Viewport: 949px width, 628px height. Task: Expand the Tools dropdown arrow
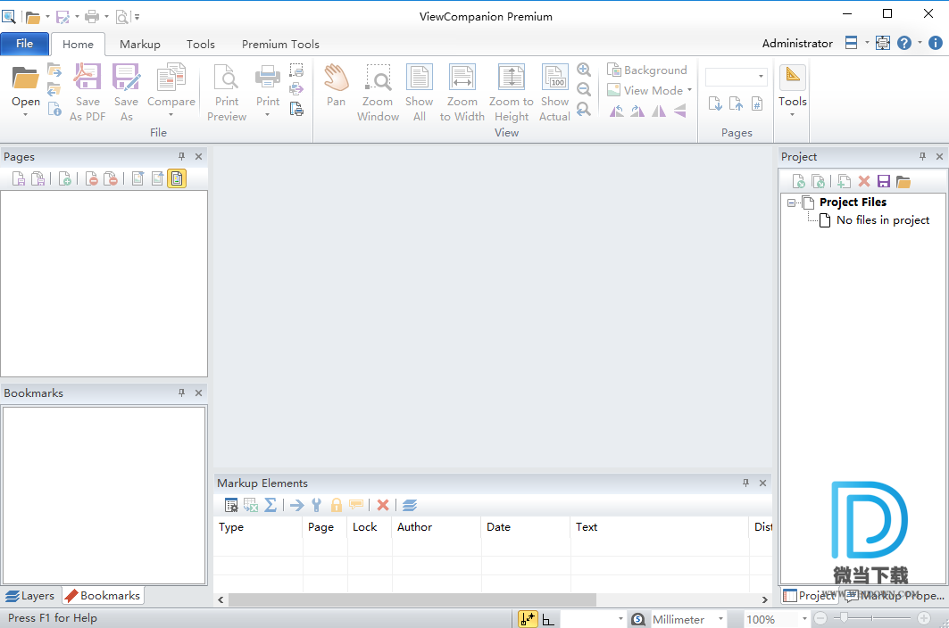click(x=792, y=114)
